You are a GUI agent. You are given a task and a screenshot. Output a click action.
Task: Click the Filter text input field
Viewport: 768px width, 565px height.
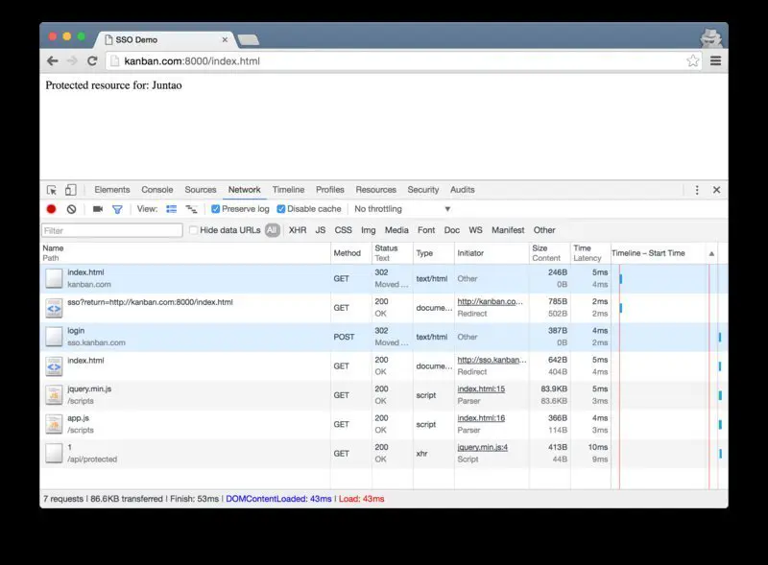click(111, 230)
